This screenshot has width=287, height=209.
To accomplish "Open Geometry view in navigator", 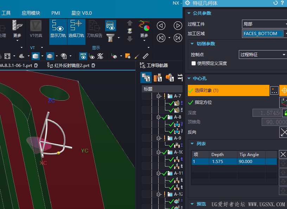I will pyautogui.click(x=170, y=77).
